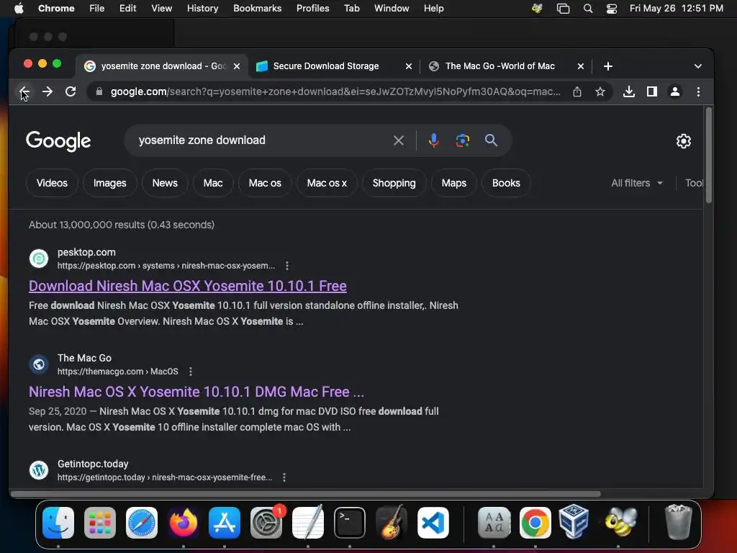Image resolution: width=737 pixels, height=553 pixels.
Task: Launch Firefox from the Dock
Action: 184,523
